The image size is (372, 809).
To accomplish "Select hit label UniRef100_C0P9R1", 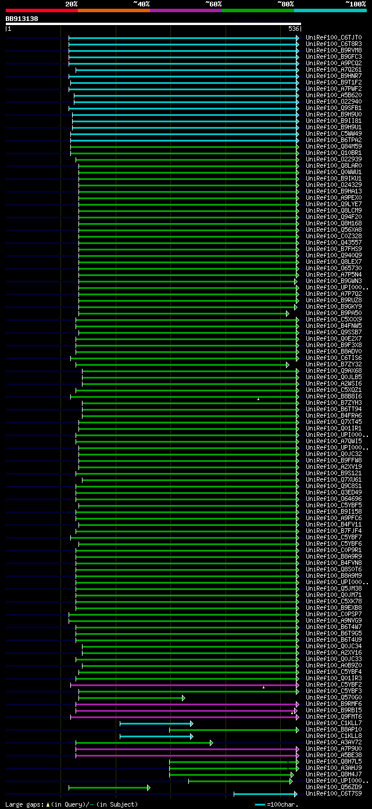I will 334,550.
